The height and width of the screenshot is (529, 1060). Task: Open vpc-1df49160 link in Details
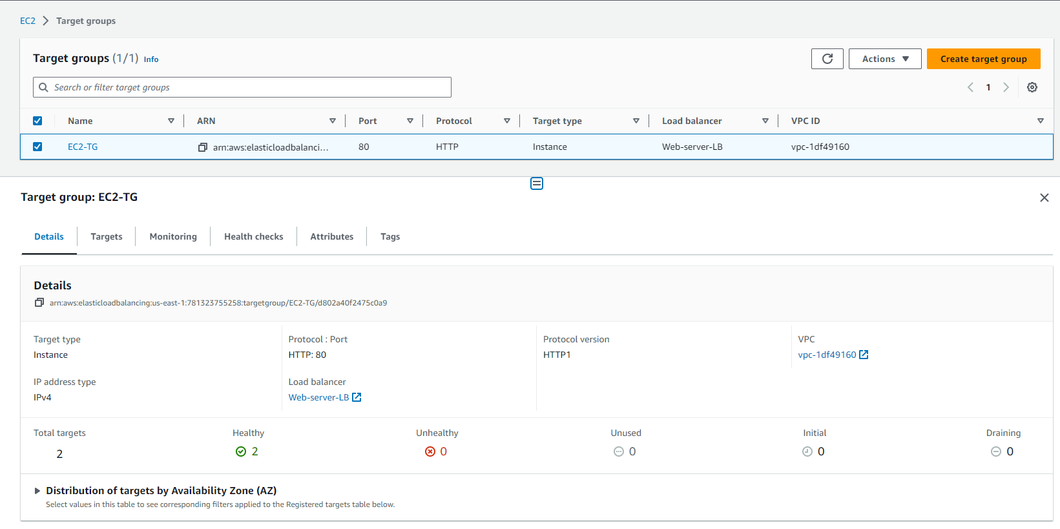tap(833, 355)
